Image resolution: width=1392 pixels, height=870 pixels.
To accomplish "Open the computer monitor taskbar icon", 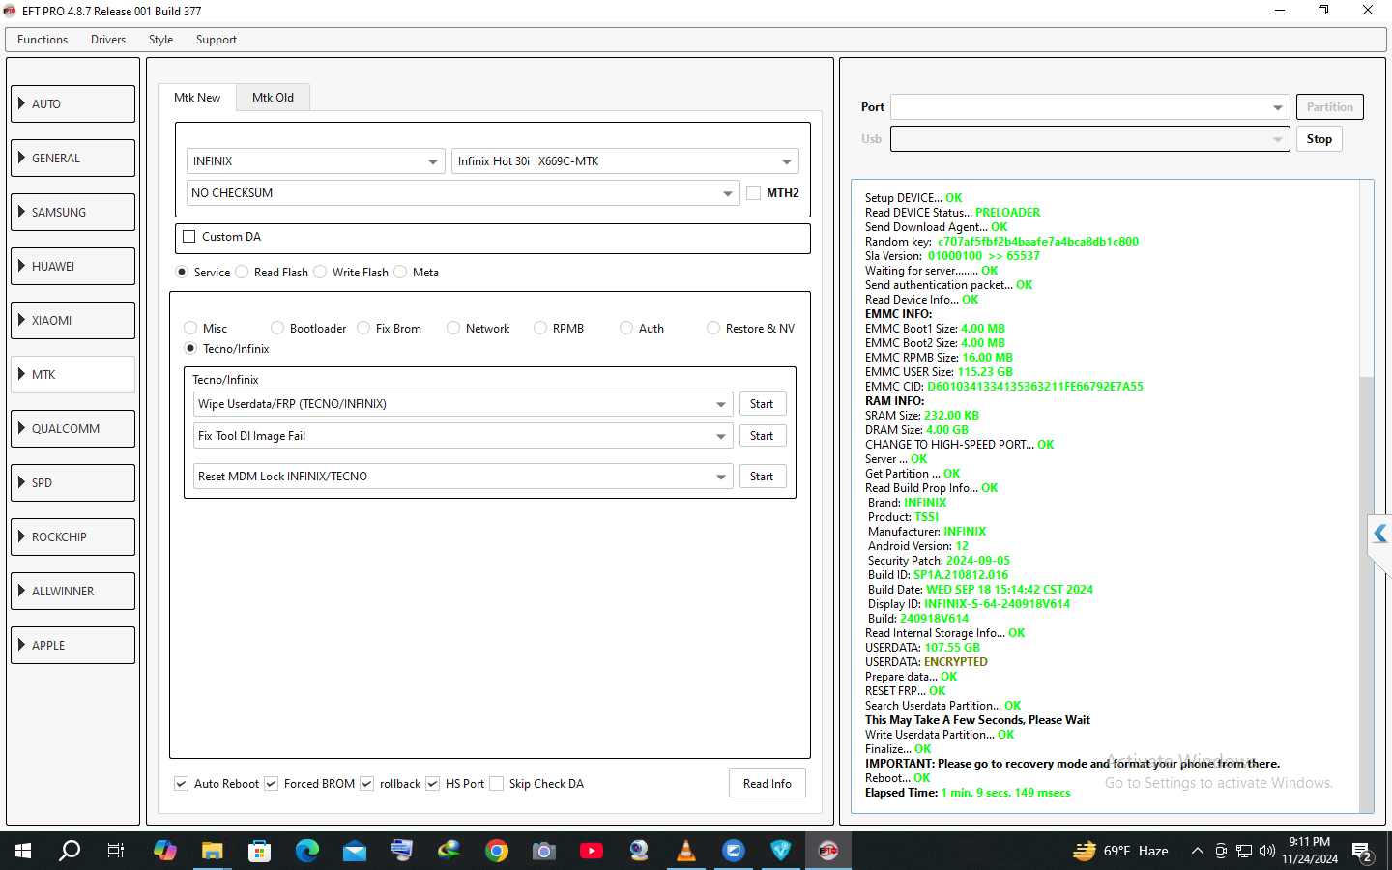I will [x=401, y=851].
